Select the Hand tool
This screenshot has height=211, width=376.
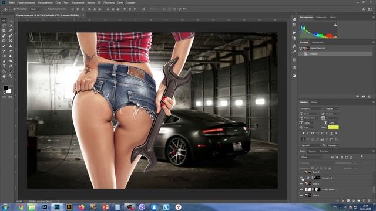click(4, 76)
